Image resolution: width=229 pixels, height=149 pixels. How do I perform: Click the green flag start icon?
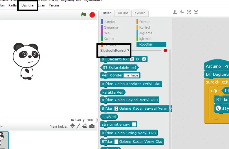83,15
